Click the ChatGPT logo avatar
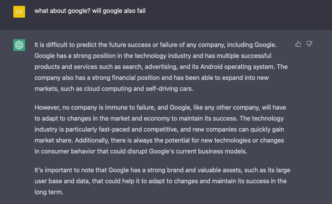 click(x=19, y=45)
